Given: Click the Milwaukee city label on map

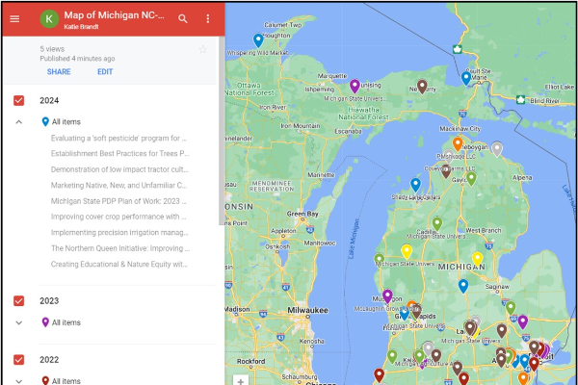Looking at the screenshot, I should (x=308, y=310).
